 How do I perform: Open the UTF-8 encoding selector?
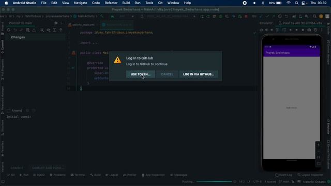pos(258,182)
